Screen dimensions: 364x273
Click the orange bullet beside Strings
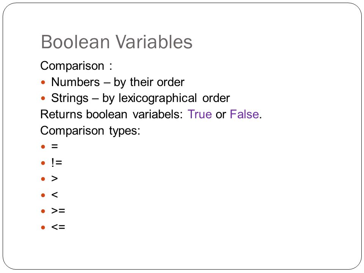[43, 99]
